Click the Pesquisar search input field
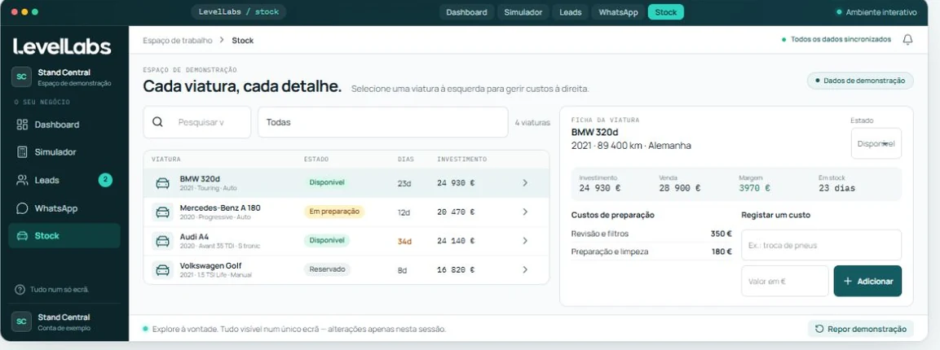 click(196, 122)
